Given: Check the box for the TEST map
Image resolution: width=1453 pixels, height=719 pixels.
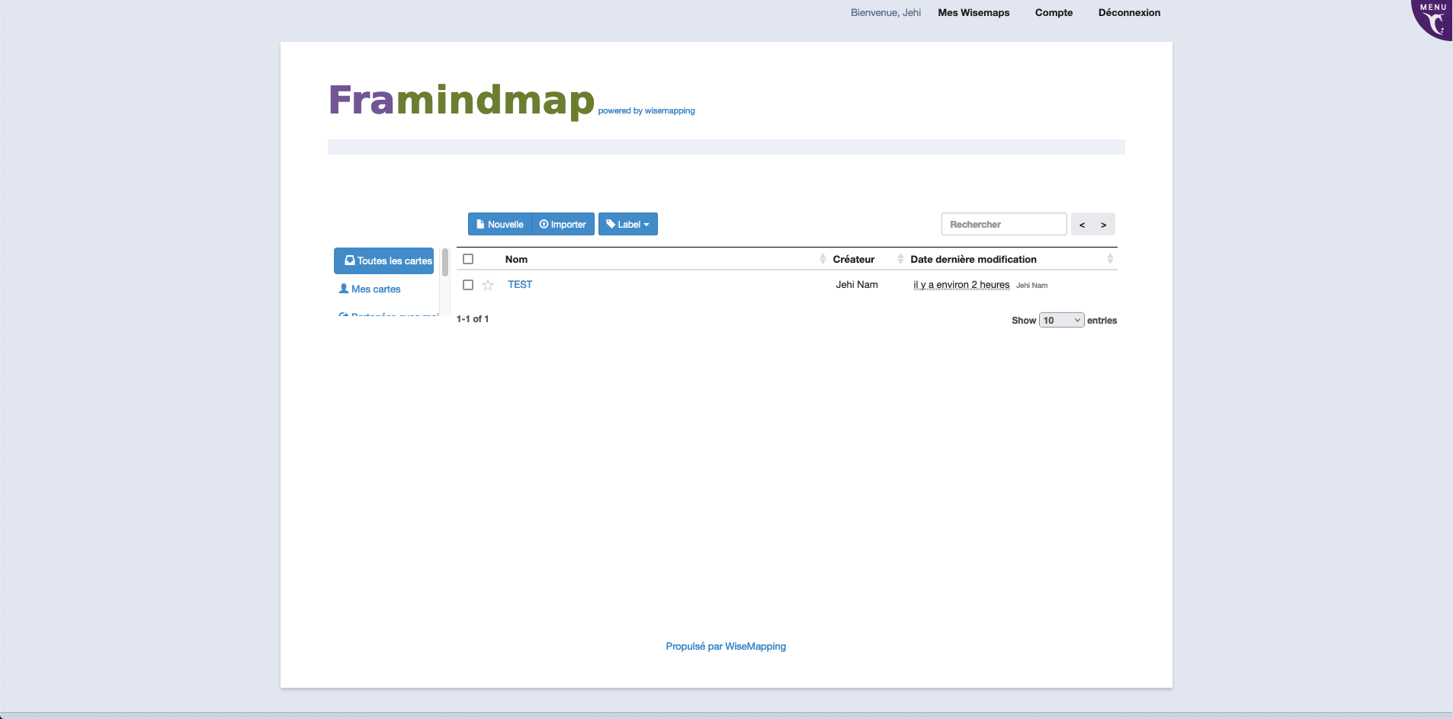Looking at the screenshot, I should tap(468, 285).
